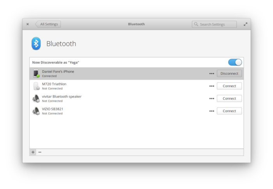Maximize the window with the expand arrows icon
The height and width of the screenshot is (189, 273).
click(x=245, y=24)
